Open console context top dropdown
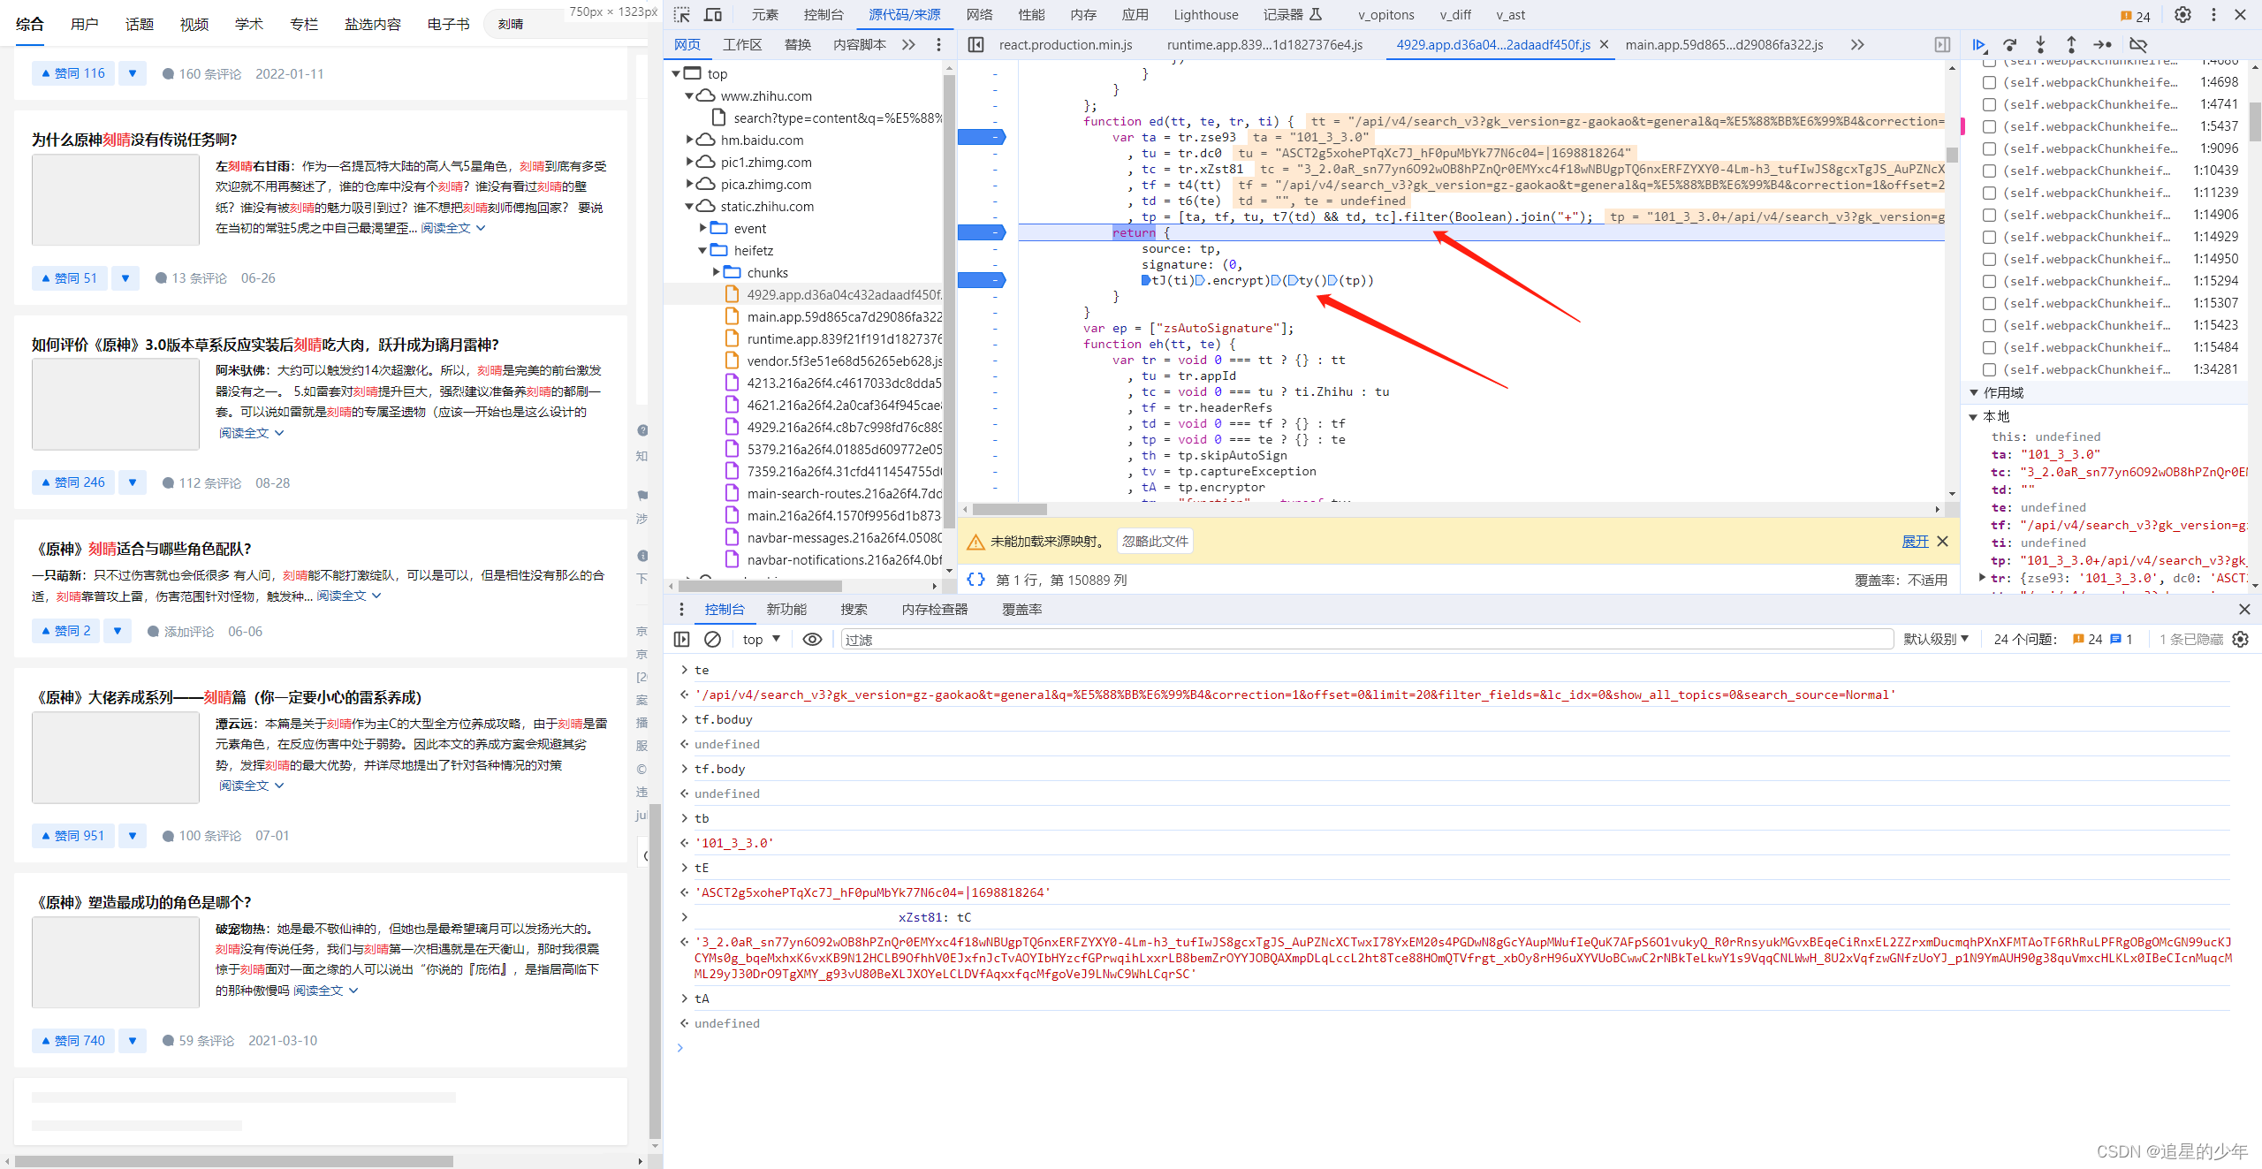 click(x=762, y=639)
